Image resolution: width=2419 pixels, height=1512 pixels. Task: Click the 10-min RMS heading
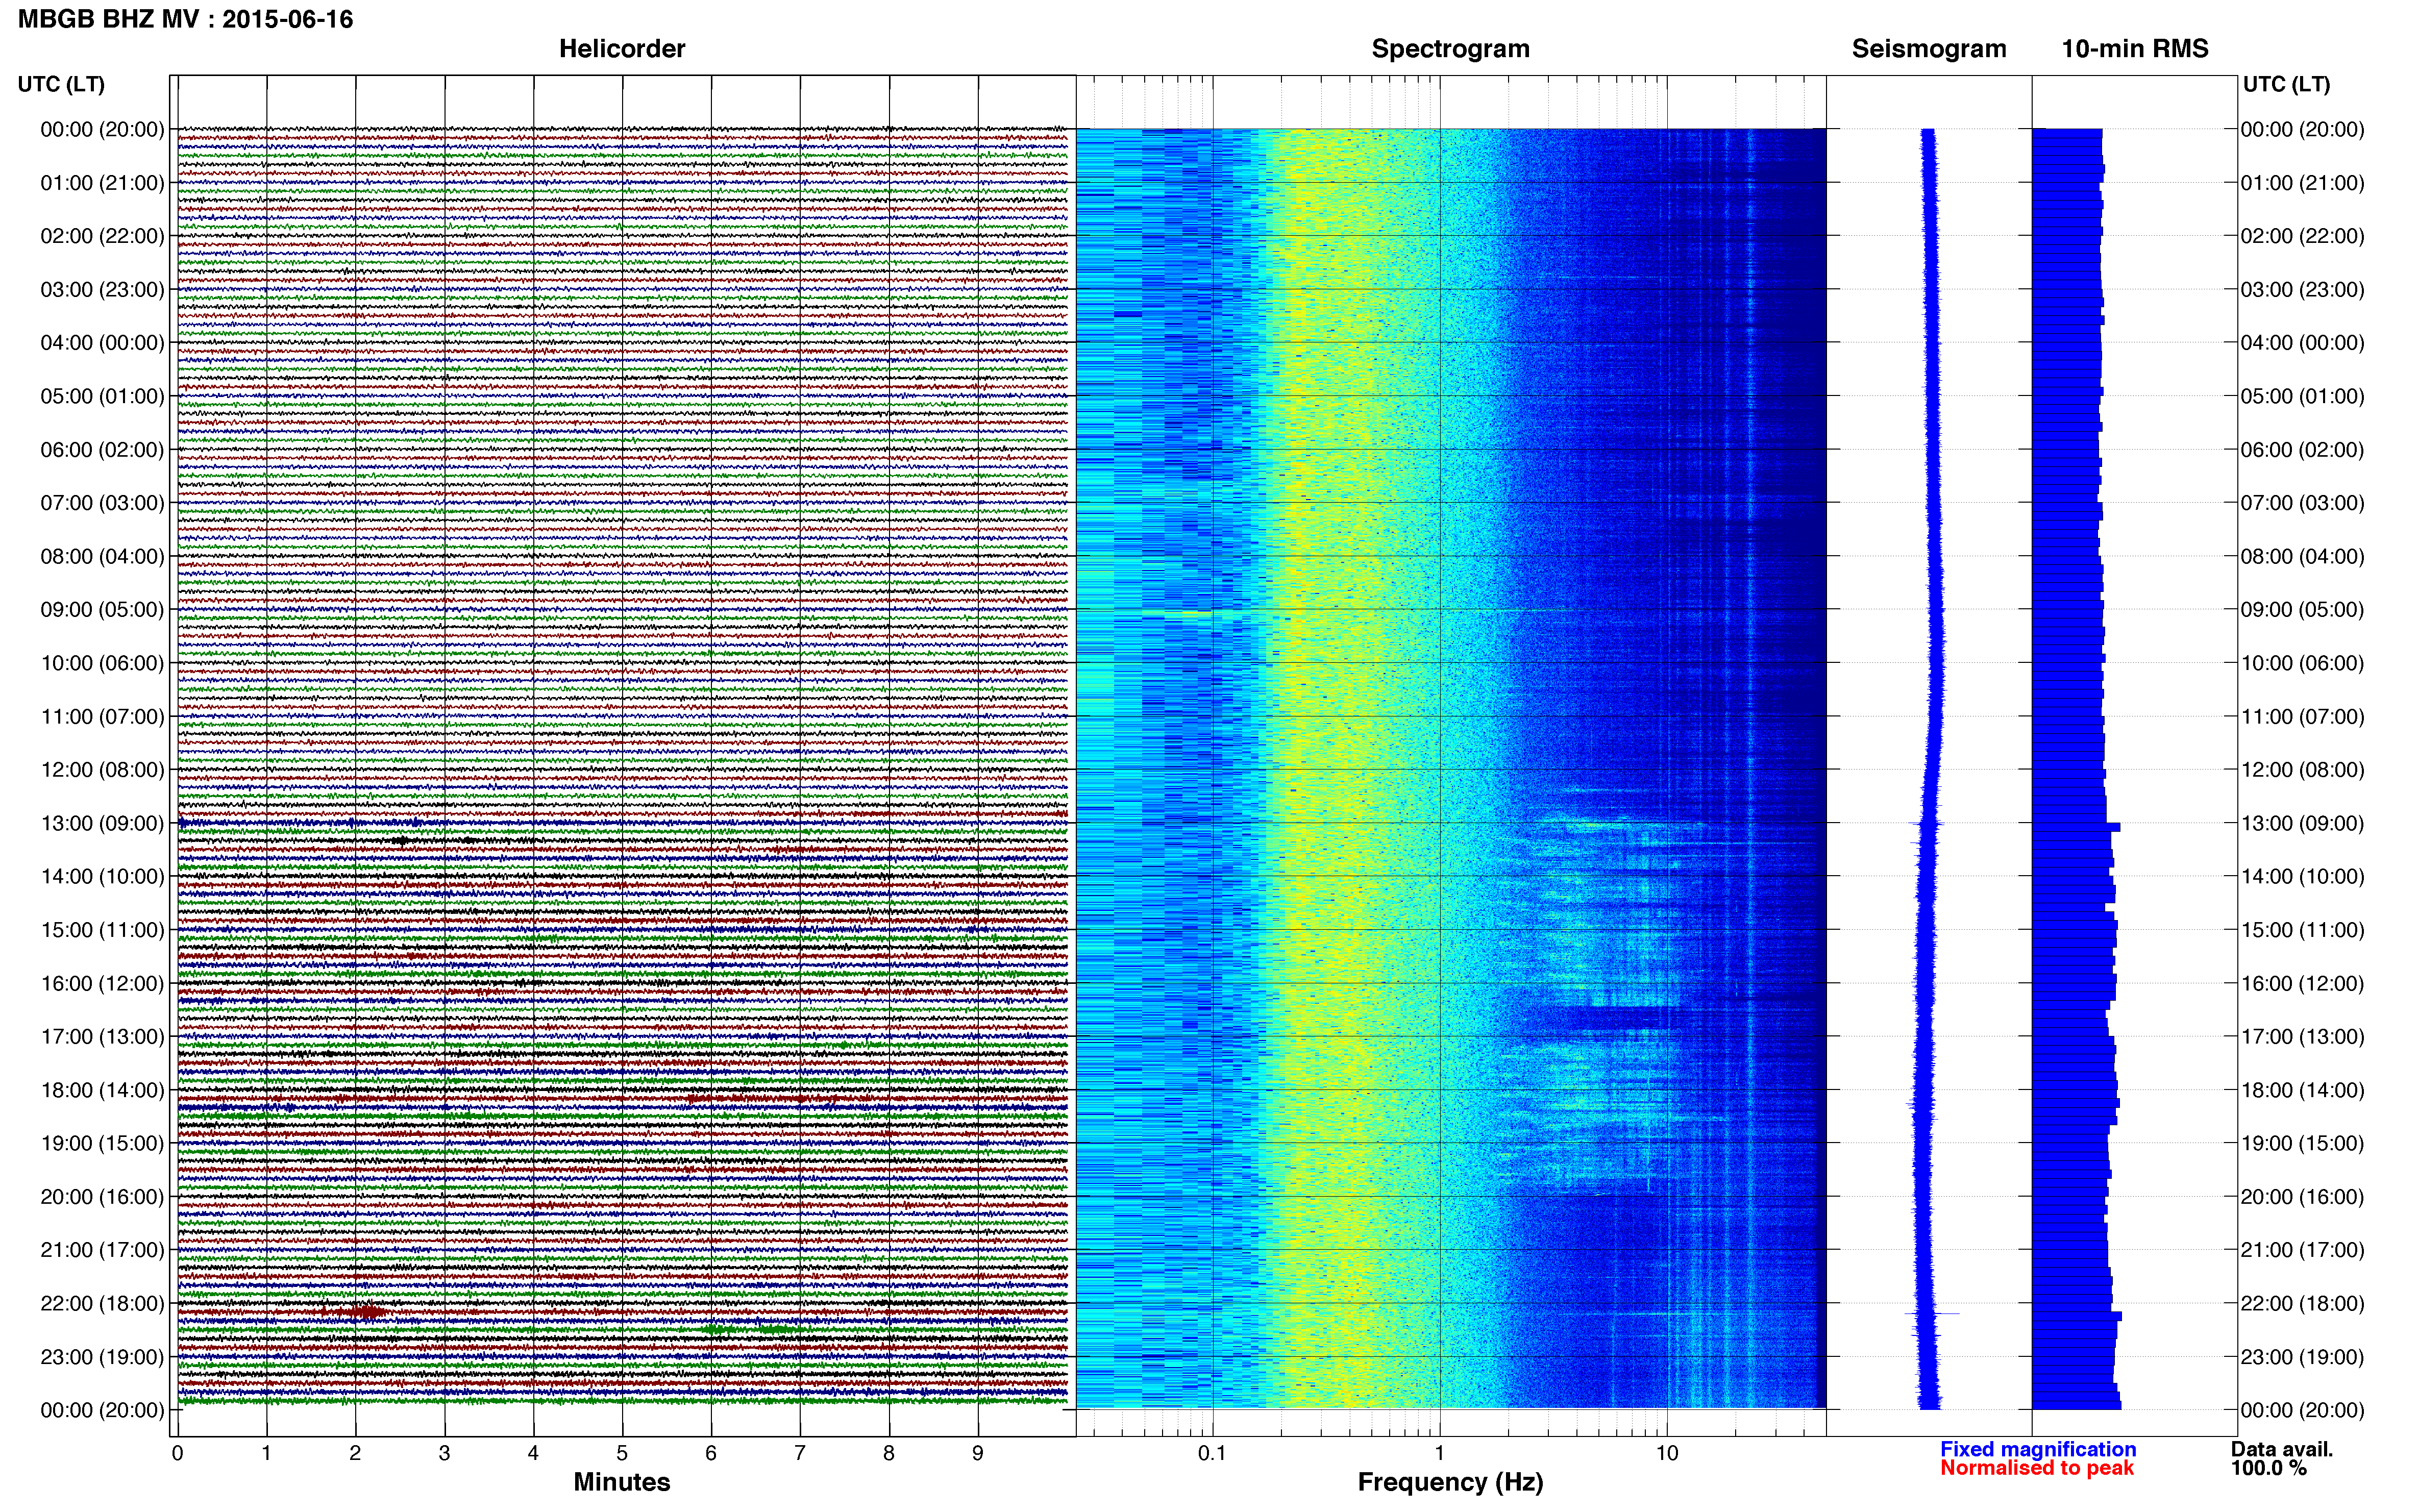click(2135, 48)
